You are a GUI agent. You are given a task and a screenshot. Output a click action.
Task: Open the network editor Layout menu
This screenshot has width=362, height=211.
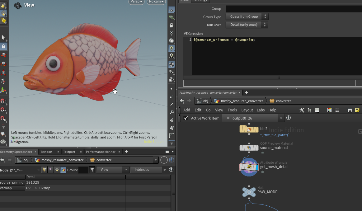click(247, 110)
